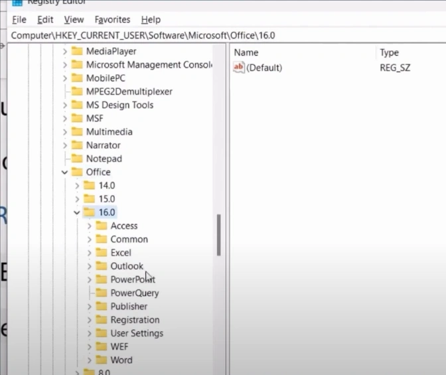This screenshot has height=375, width=446.
Task: Expand the Narrator key
Action: 65,145
